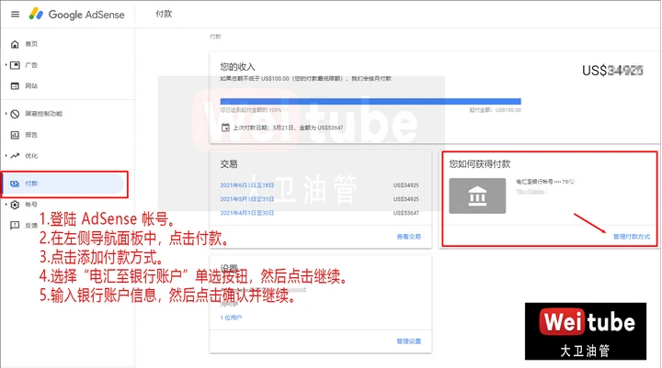Open the 网站 sites icon in sidebar
Image resolution: width=662 pixels, height=368 pixels.
(x=15, y=86)
